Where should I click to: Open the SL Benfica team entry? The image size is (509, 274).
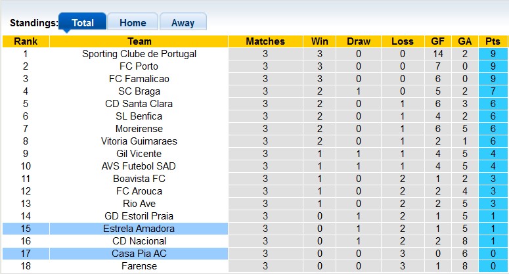click(x=139, y=116)
